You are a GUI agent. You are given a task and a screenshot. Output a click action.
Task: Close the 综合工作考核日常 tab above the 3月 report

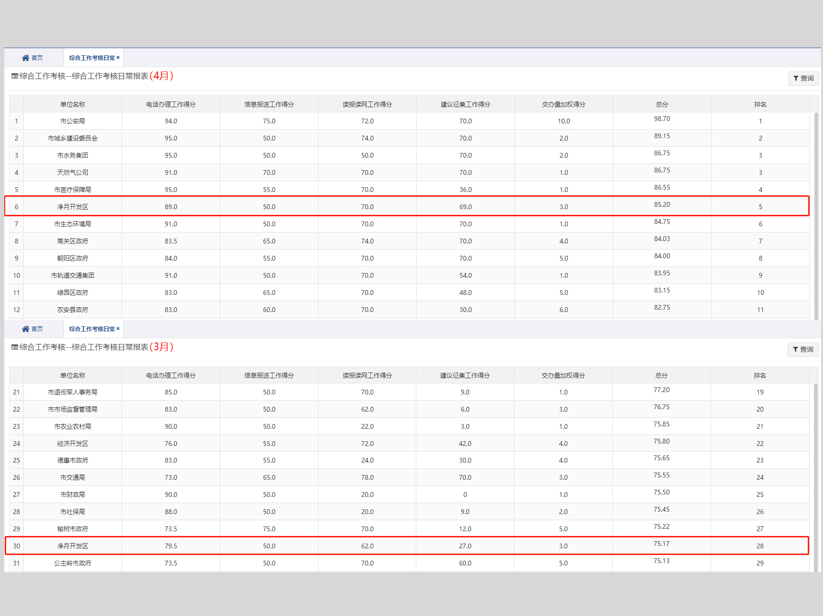[x=118, y=329]
